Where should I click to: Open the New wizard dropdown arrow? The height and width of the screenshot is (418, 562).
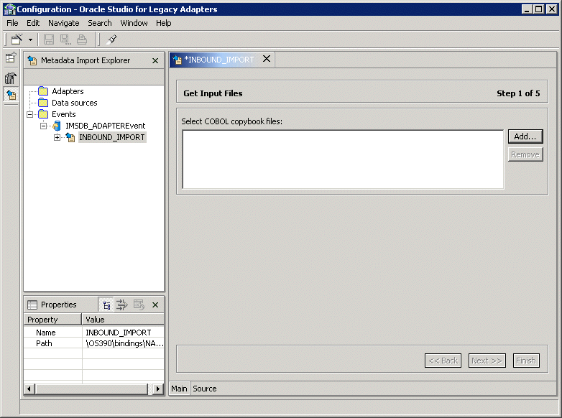click(30, 40)
